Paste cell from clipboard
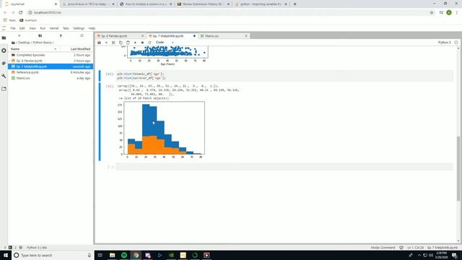462x260 pixels. click(x=128, y=43)
